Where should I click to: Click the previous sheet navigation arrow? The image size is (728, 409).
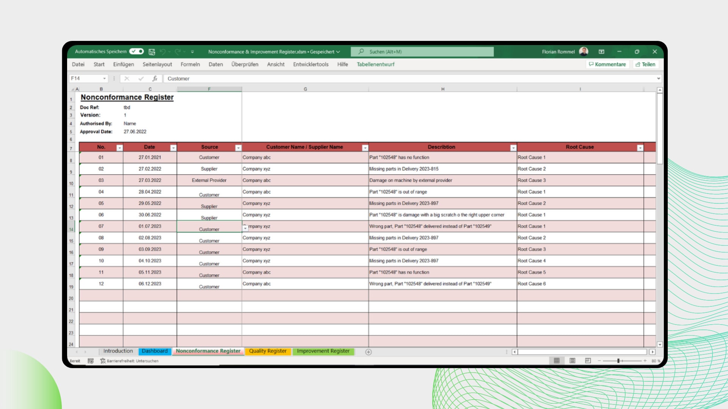(77, 352)
